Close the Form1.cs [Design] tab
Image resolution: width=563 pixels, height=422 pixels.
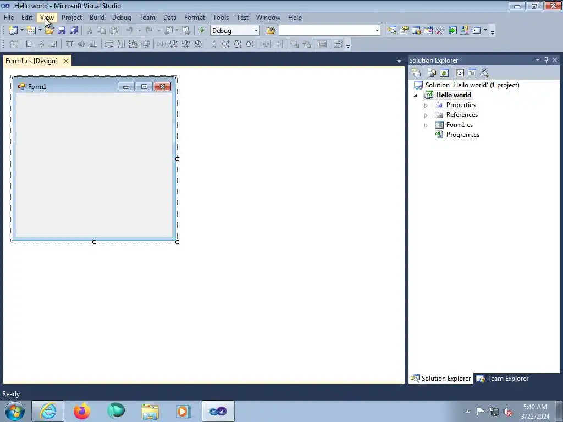[x=66, y=61]
